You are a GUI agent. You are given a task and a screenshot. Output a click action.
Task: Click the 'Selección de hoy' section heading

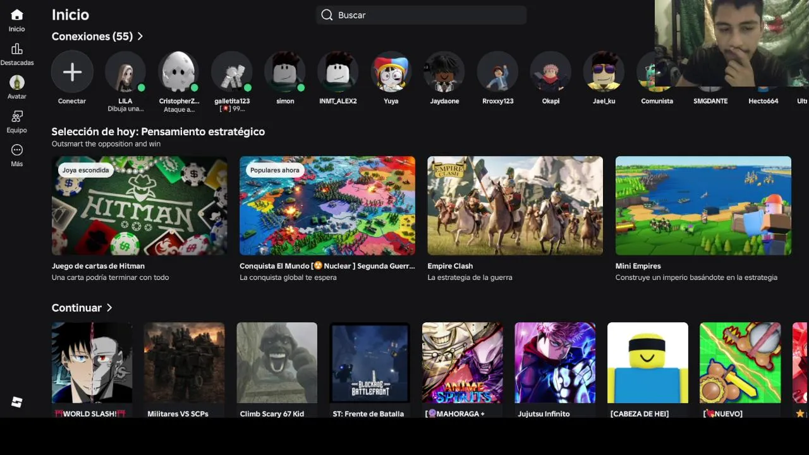coord(158,131)
